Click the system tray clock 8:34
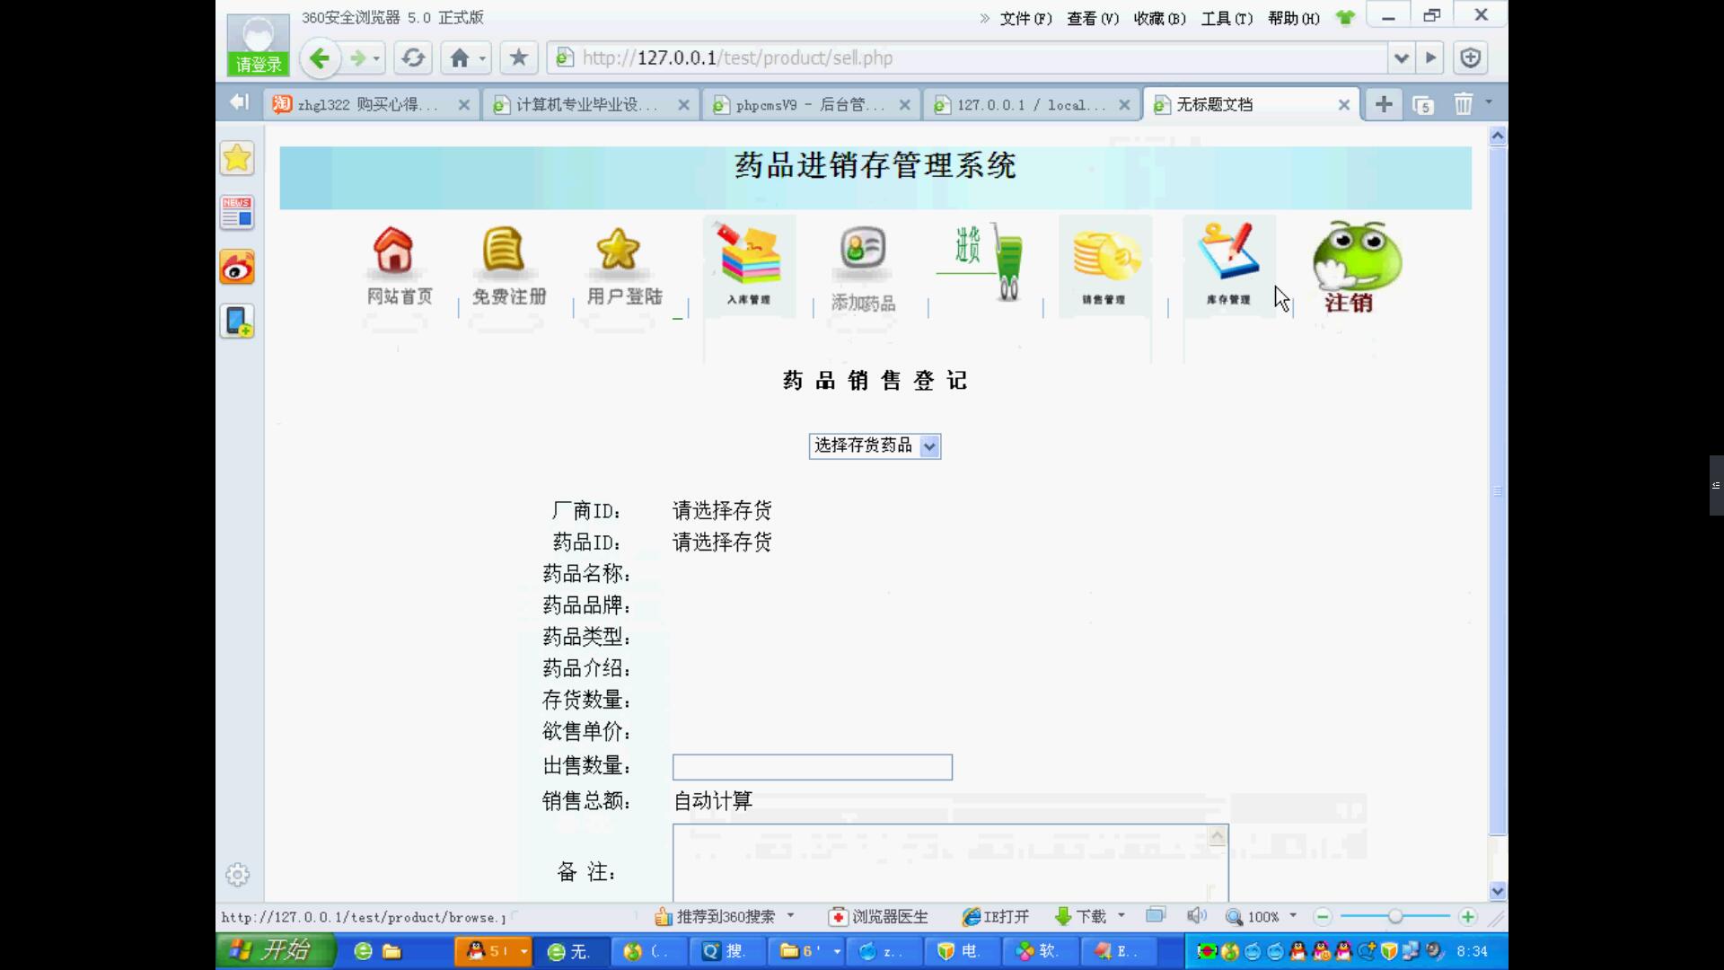The image size is (1724, 970). 1472,951
